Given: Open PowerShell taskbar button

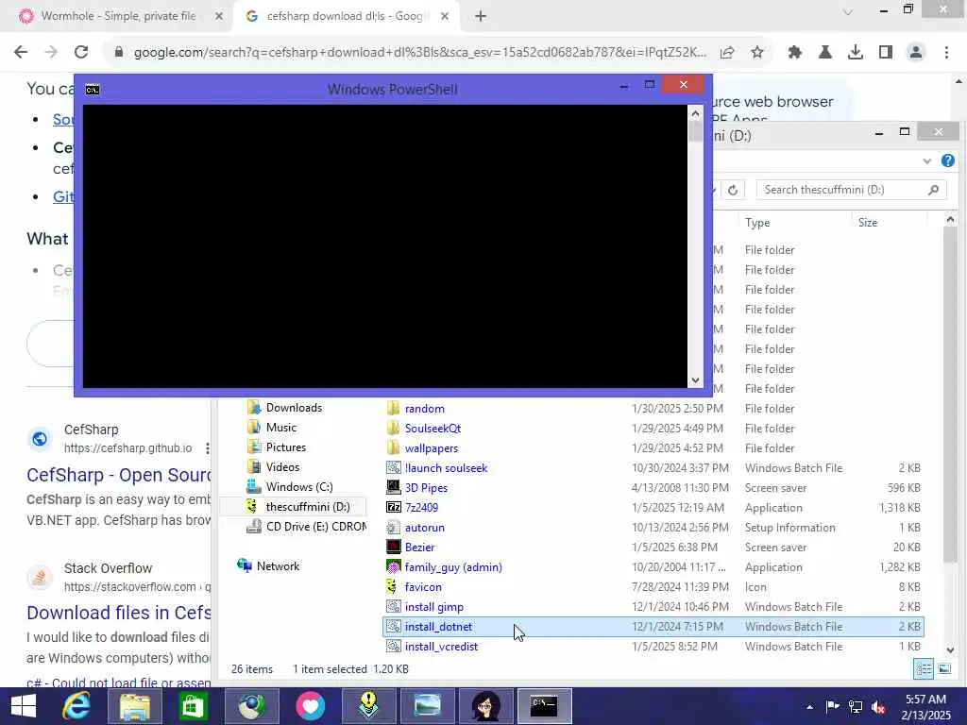Looking at the screenshot, I should 545,706.
